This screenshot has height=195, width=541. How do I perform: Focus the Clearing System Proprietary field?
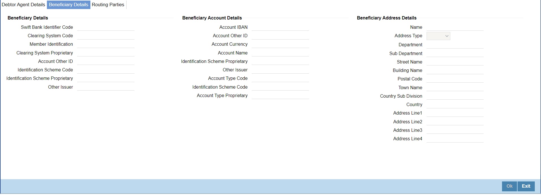coord(106,53)
